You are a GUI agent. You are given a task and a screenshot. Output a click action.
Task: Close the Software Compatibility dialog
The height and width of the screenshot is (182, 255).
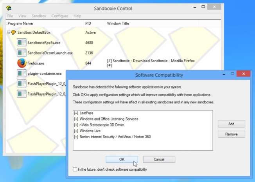pos(243,74)
